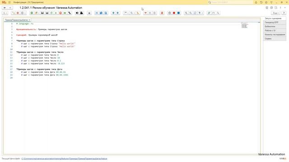The width and height of the screenshot is (289, 162).
Task: Open the flag dropdown in toolbar
Action: pos(126,13)
